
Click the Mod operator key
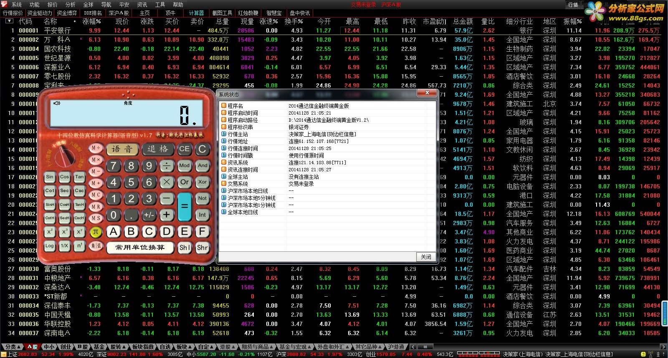tap(185, 165)
